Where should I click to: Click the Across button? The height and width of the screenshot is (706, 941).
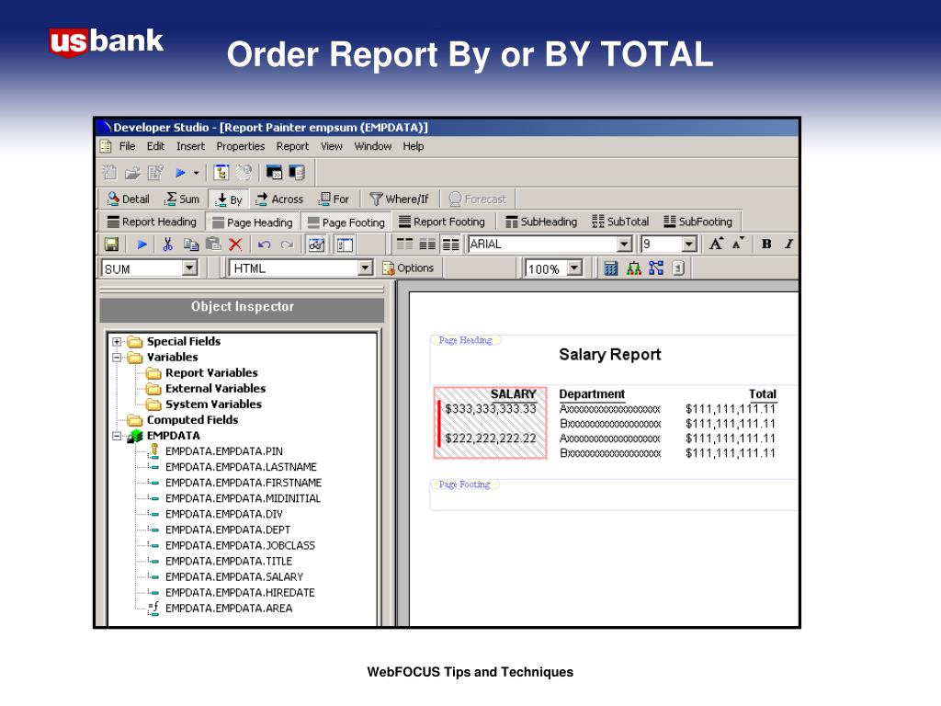click(x=279, y=199)
